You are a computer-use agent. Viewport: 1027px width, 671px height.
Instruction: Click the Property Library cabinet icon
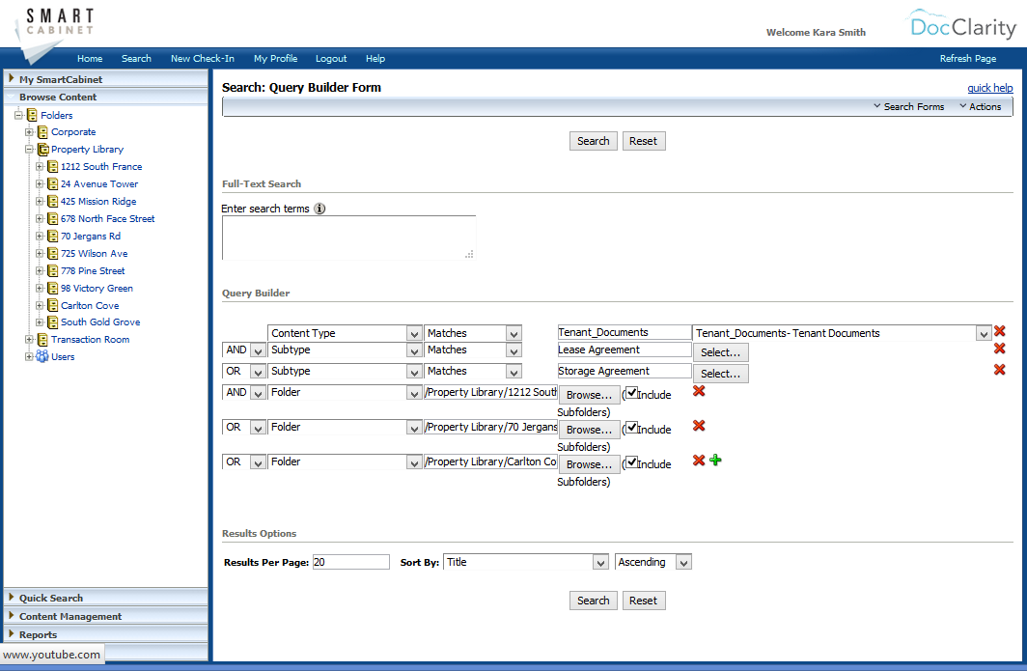(x=42, y=149)
